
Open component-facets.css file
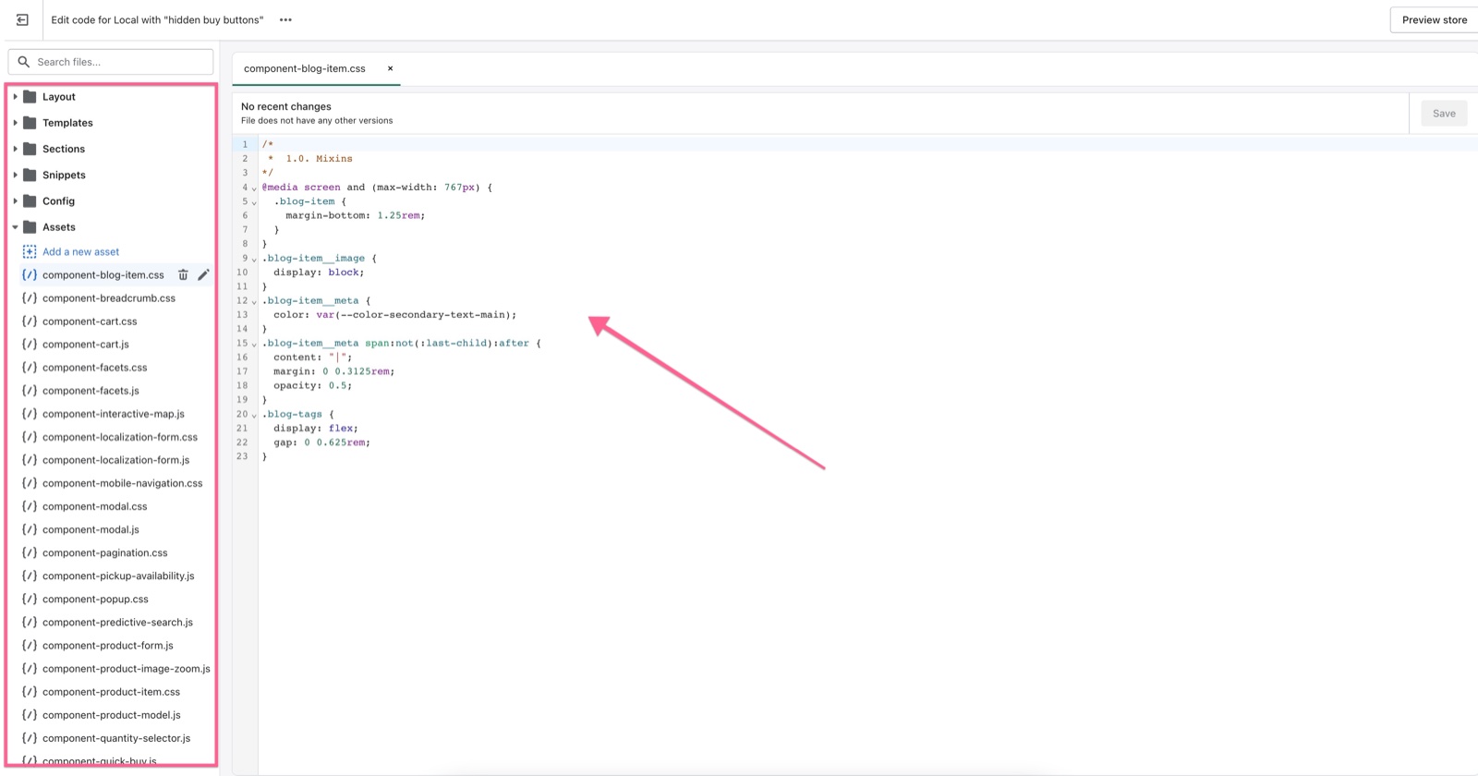tap(94, 367)
